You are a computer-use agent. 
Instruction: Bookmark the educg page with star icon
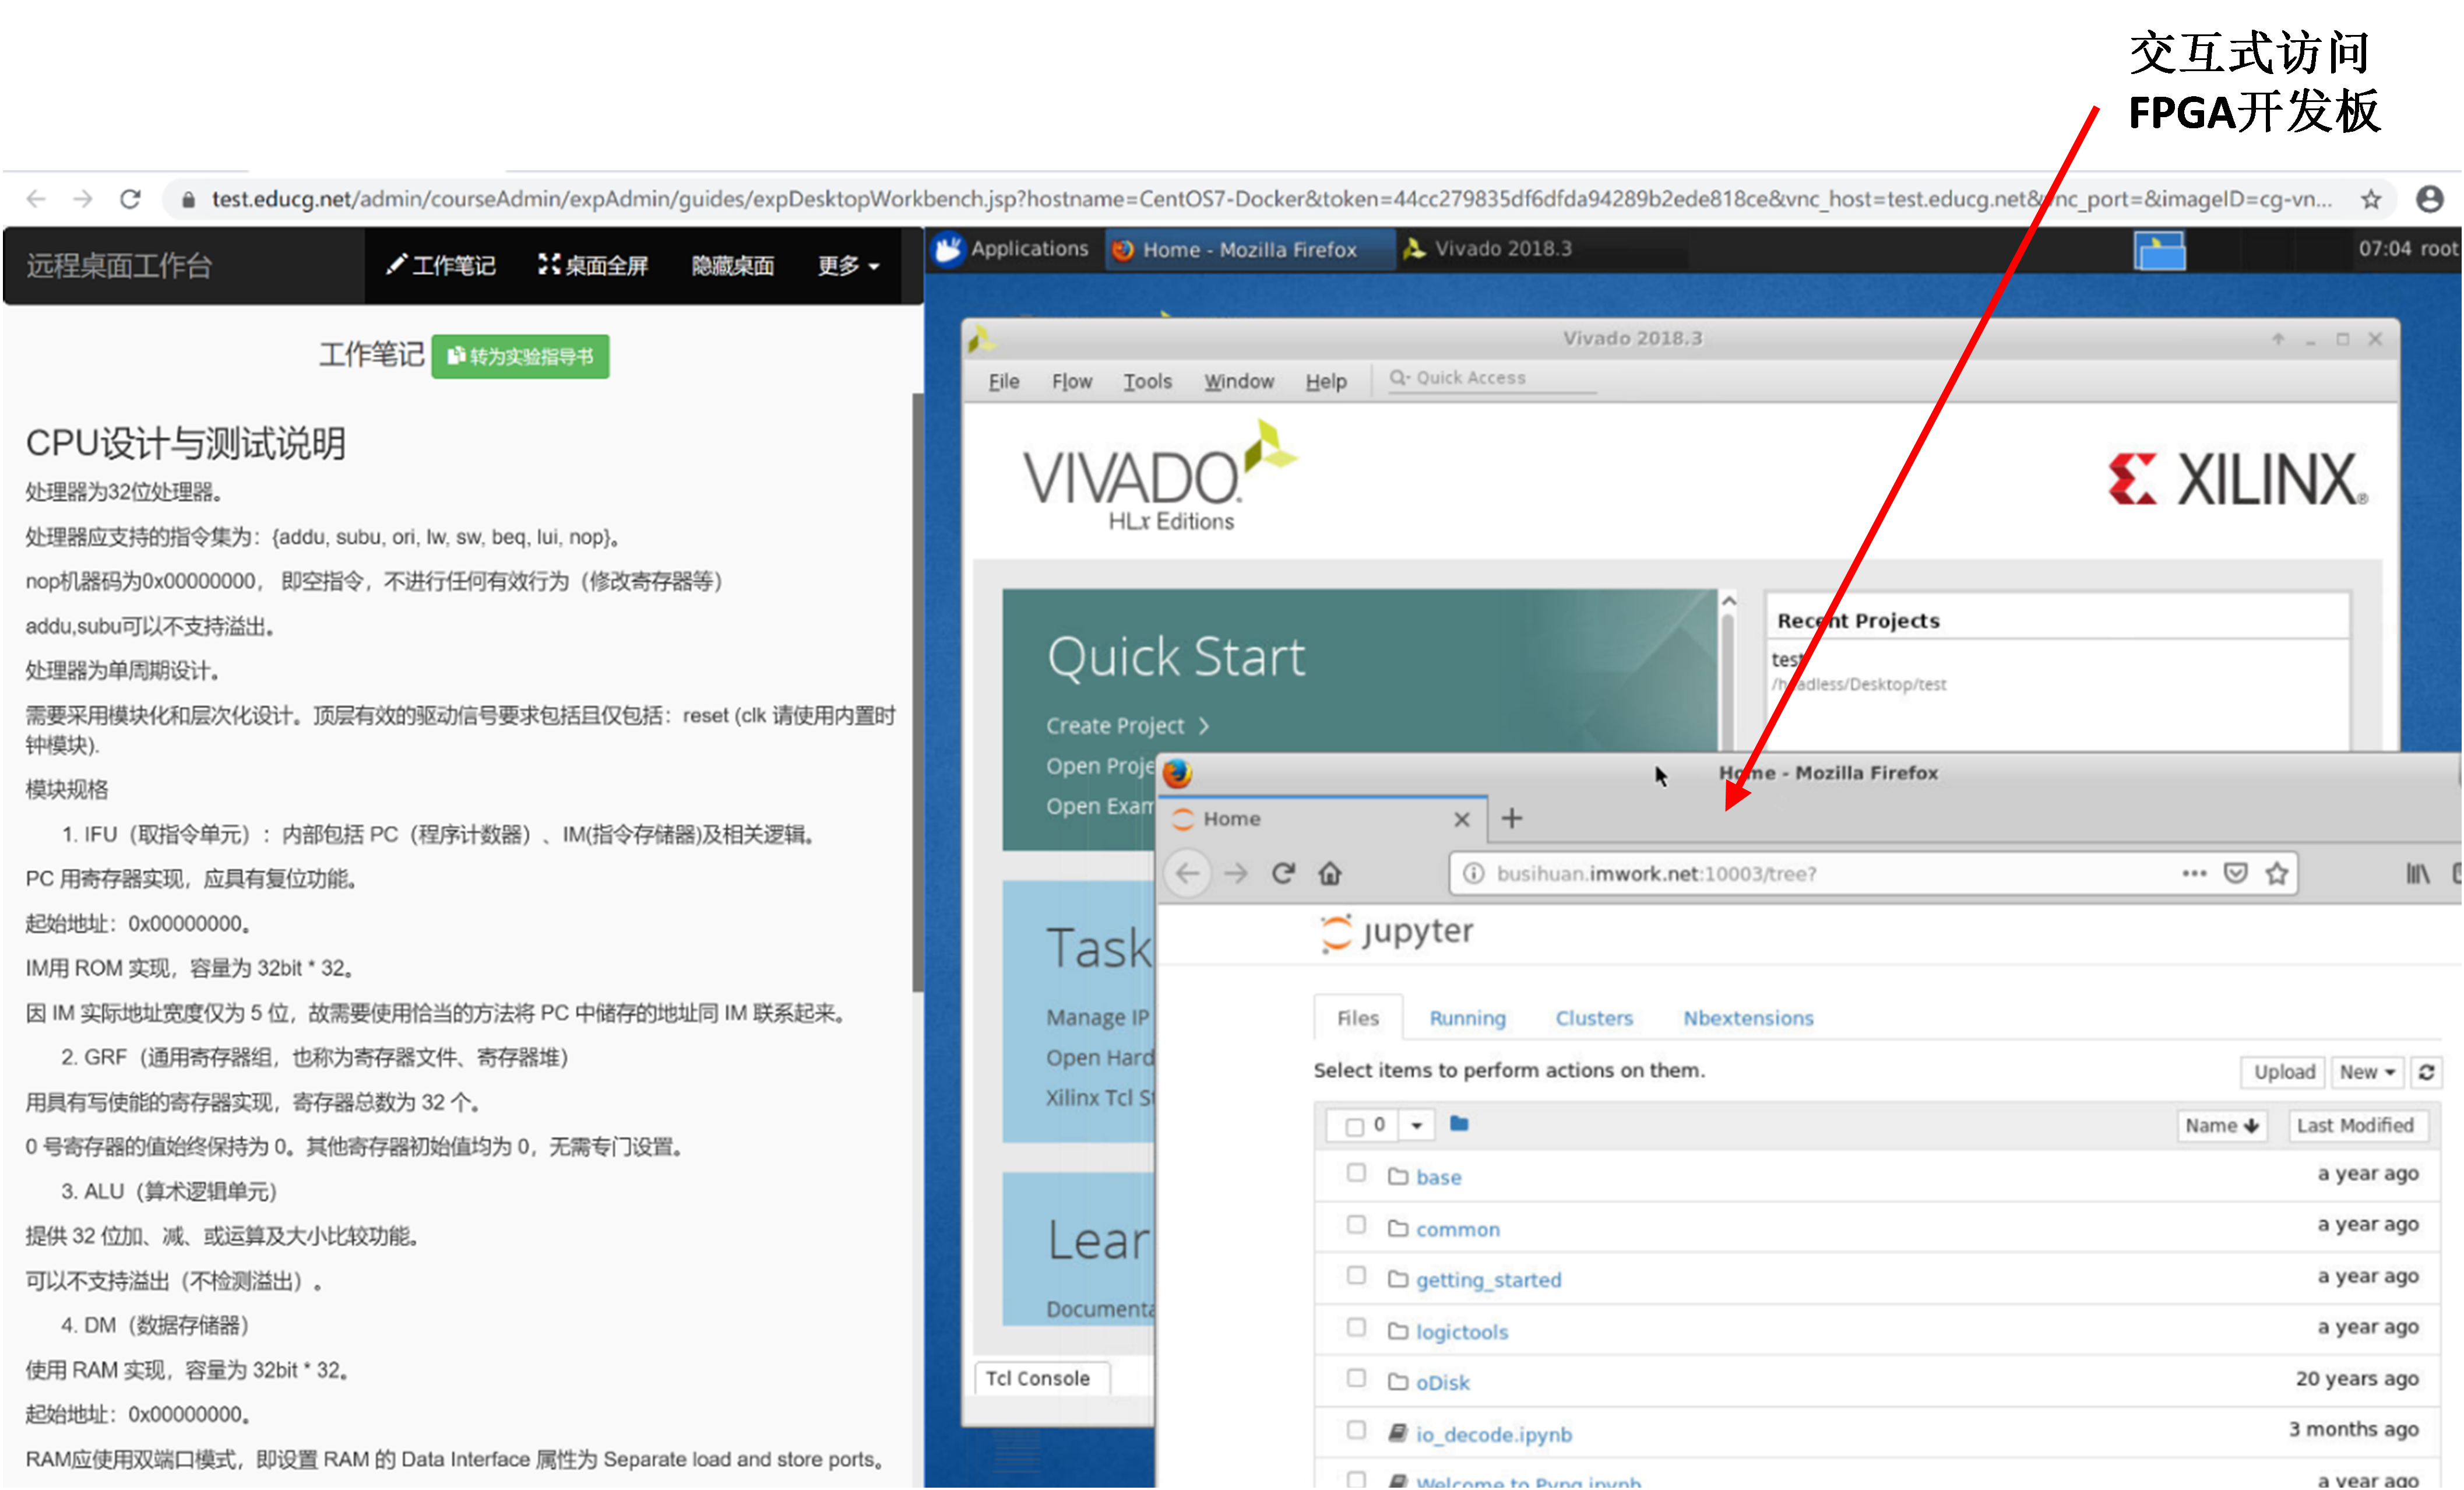coord(2370,199)
